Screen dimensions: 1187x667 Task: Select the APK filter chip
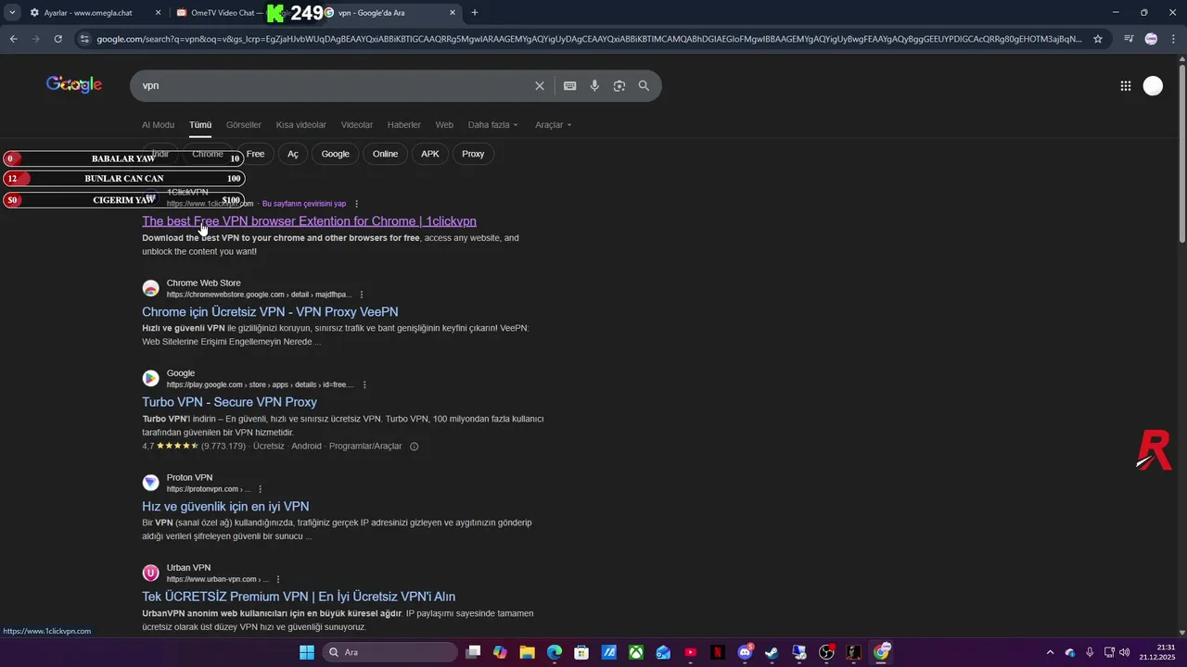coord(430,154)
